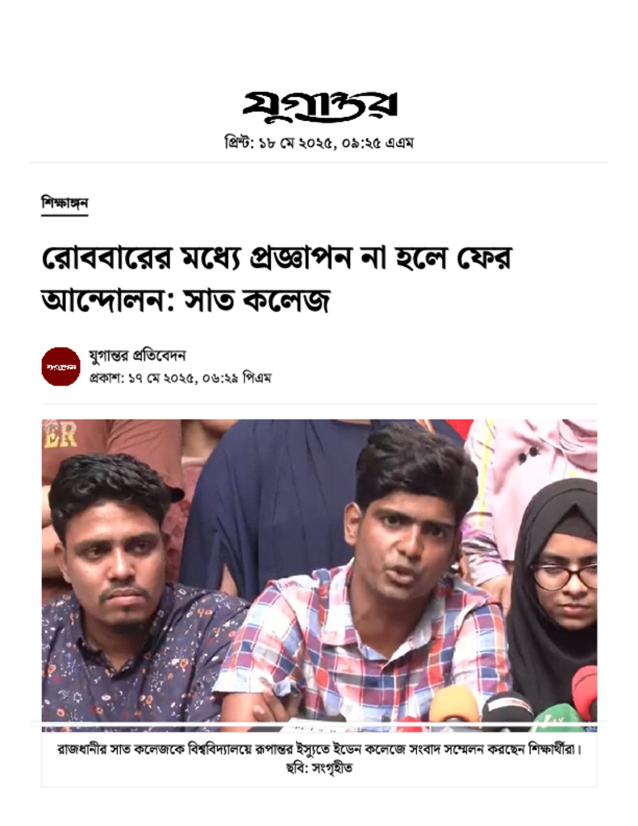638x826 pixels.
Task: Click the print timestamp under the logo
Action: point(319,143)
